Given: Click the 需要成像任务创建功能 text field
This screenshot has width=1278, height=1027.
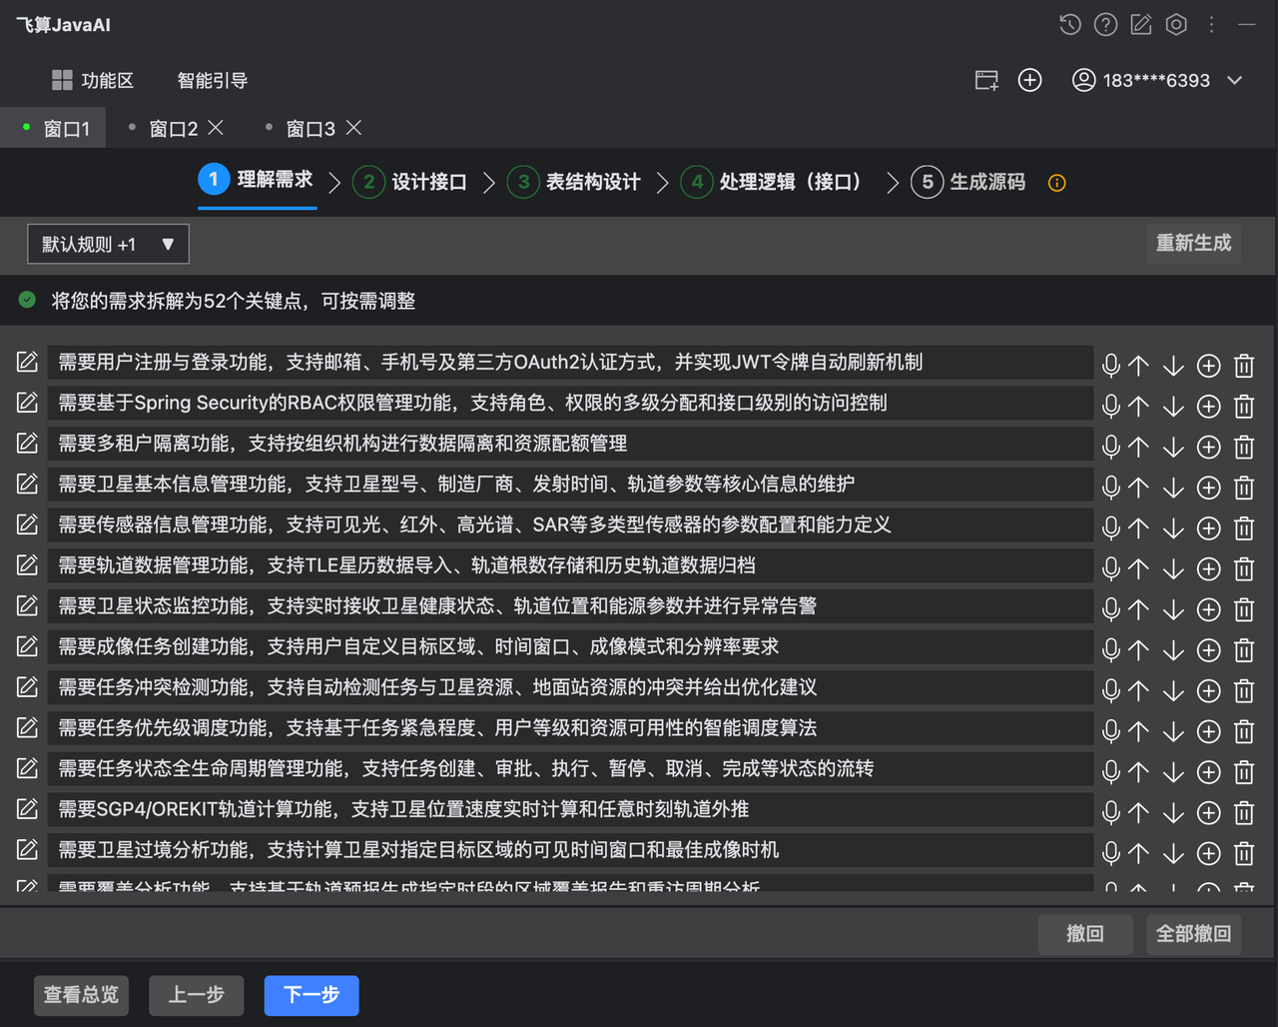Looking at the screenshot, I should click(569, 646).
